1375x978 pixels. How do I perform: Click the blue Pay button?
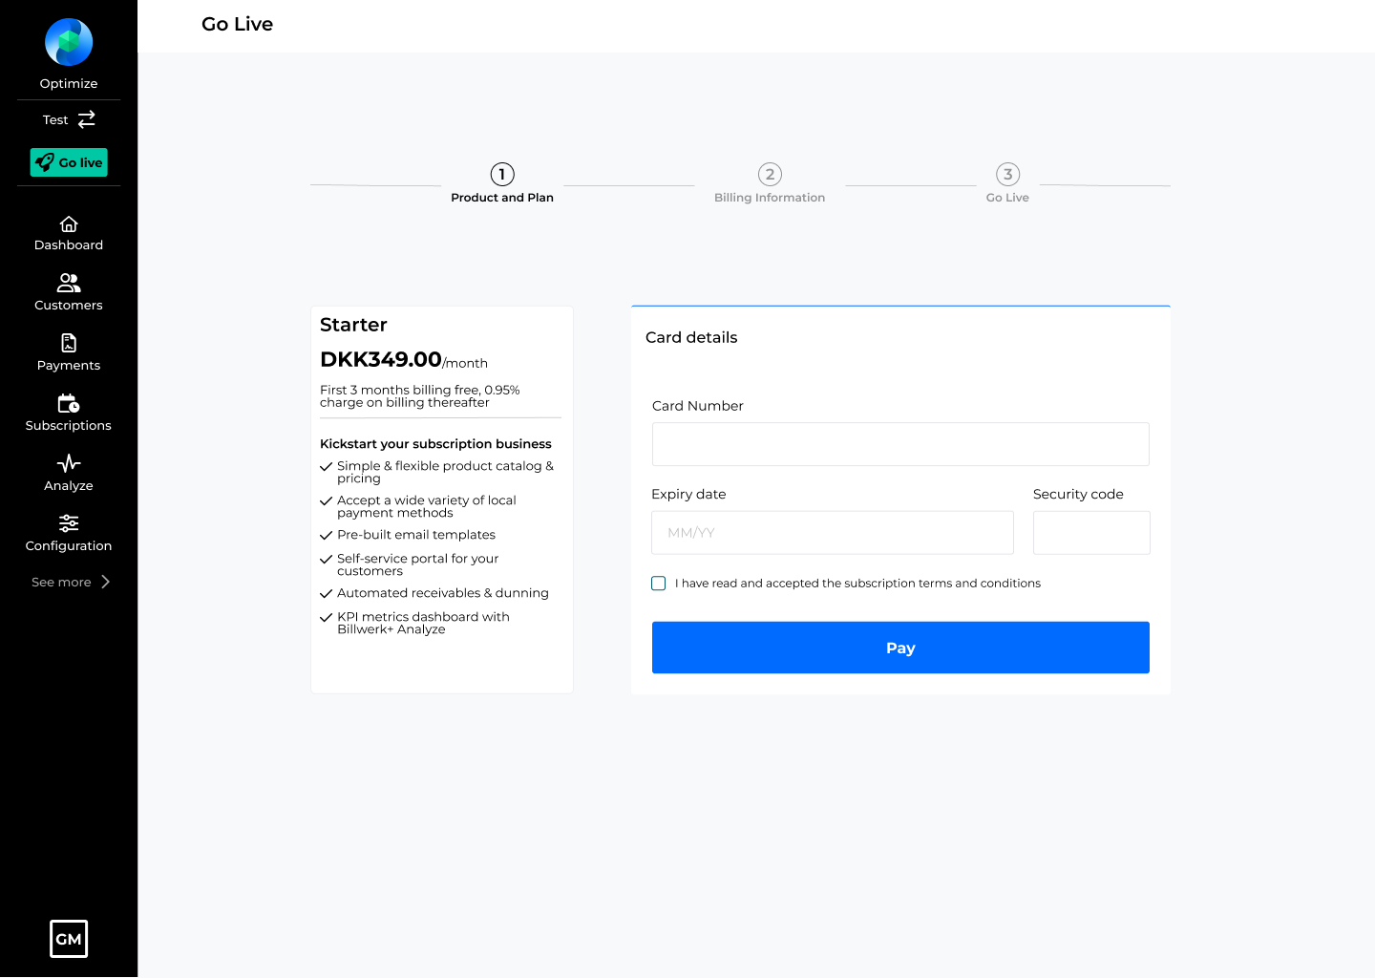900,648
